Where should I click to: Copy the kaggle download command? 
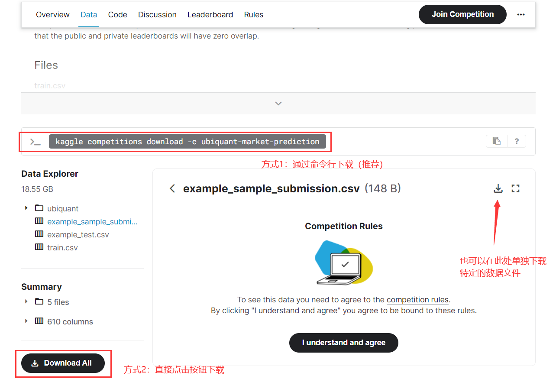point(496,141)
